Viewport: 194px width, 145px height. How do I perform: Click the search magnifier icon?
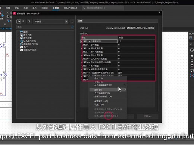coord(72,27)
